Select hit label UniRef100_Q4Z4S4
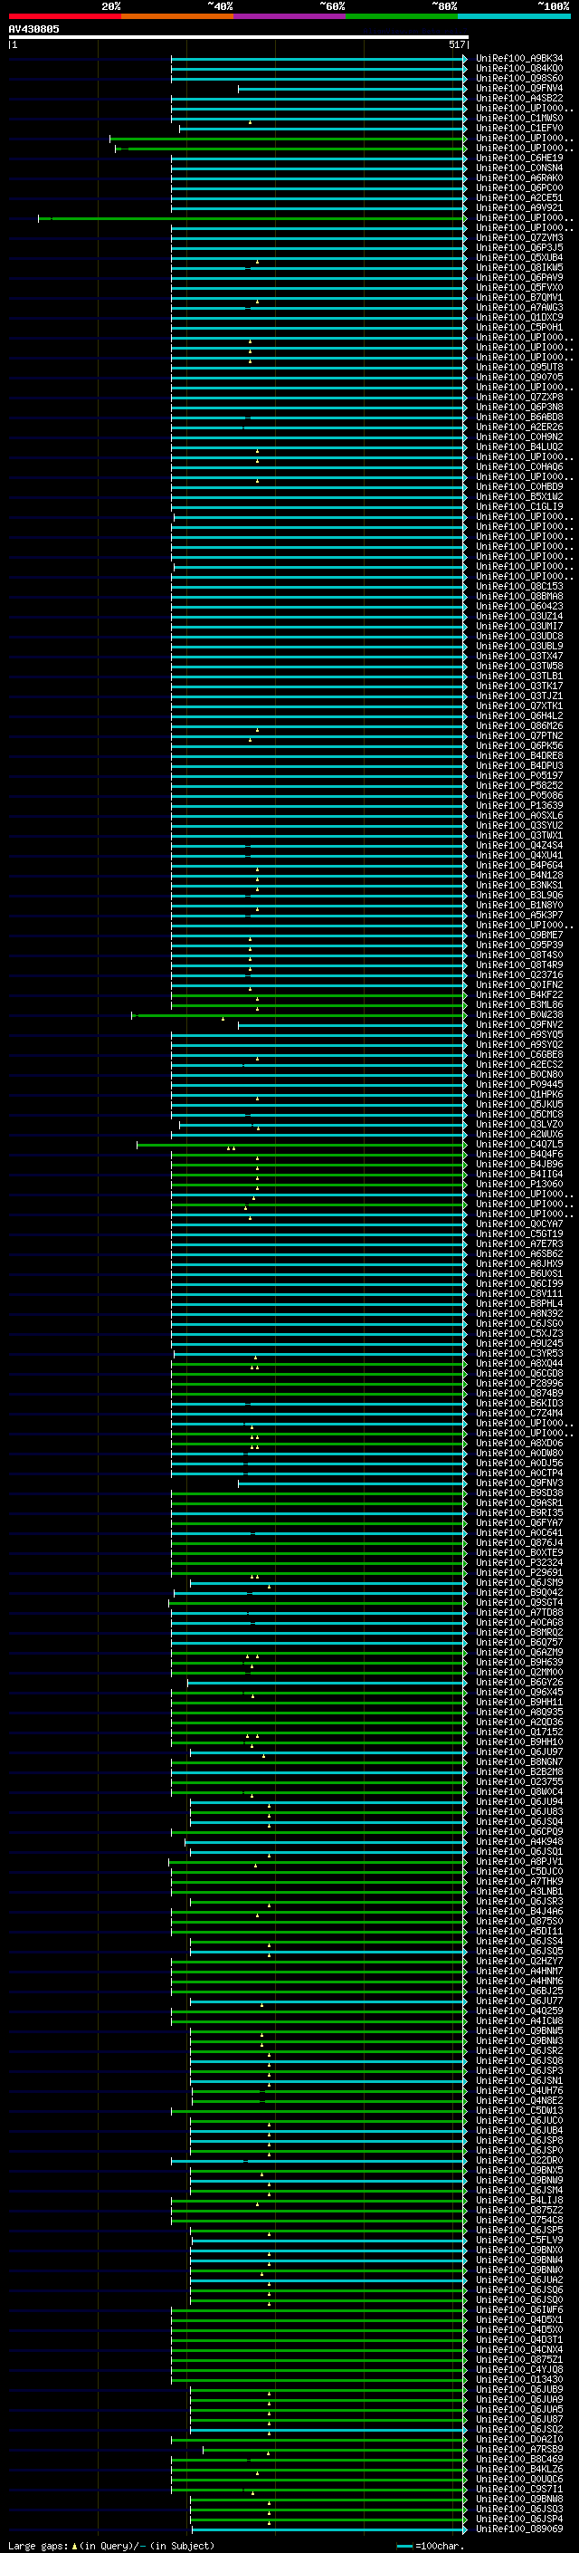Screen dimensions: 579x2553 [519, 845]
